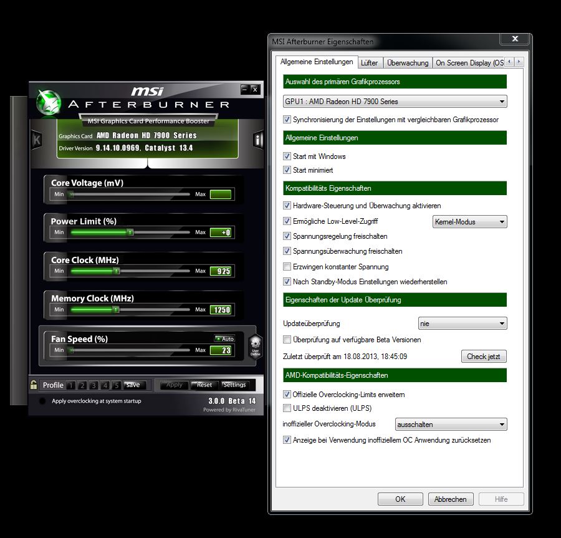The image size is (561, 538).
Task: Click the Power Limit slider handle
Action: tap(130, 233)
